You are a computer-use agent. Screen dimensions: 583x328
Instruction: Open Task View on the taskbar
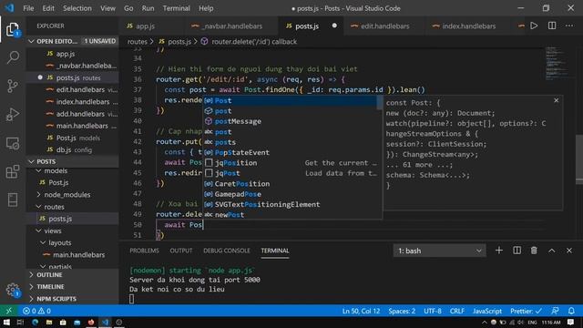[20, 322]
